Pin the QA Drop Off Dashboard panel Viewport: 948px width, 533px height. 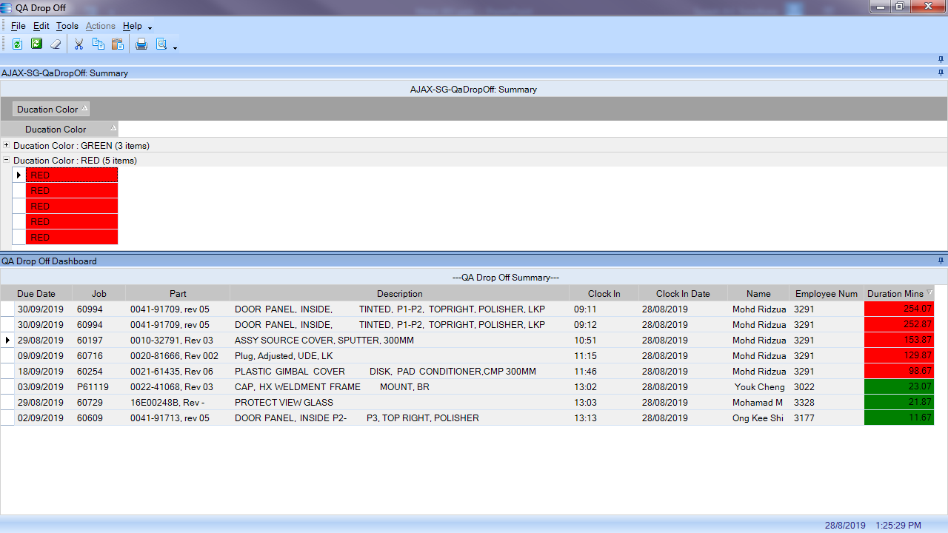tap(941, 261)
